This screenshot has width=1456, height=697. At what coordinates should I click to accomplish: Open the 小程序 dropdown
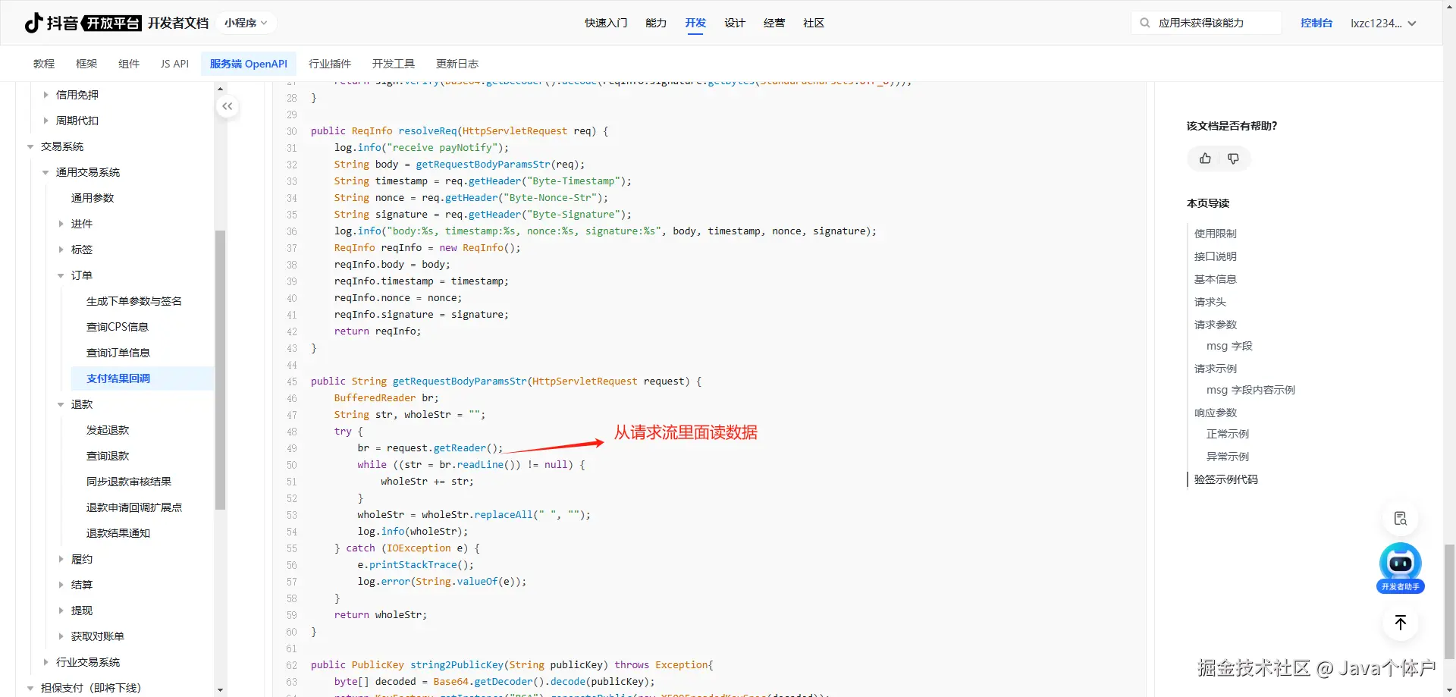[246, 23]
